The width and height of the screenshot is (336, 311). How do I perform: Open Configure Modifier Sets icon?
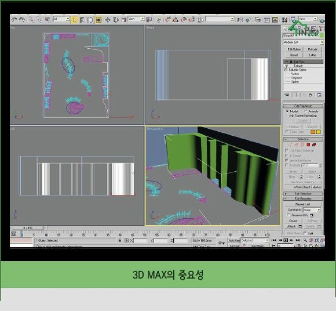(319, 95)
